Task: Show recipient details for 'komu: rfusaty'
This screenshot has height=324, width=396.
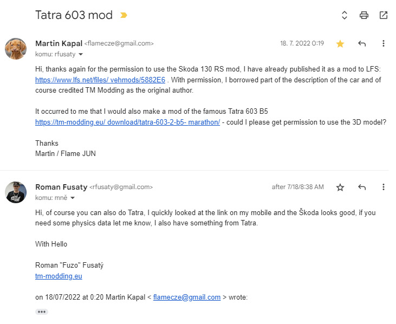Action: coord(81,55)
